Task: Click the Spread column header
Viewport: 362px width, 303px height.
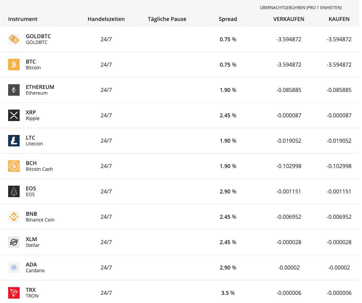Action: coord(228,19)
